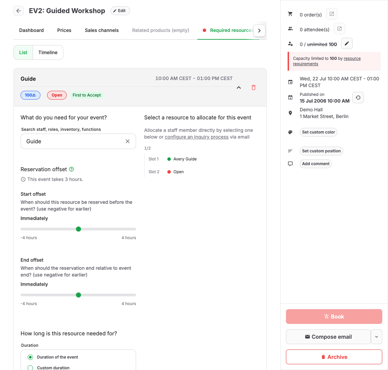This screenshot has width=388, height=370.
Task: Delete the Guide resource with trash icon
Action: pos(253,87)
